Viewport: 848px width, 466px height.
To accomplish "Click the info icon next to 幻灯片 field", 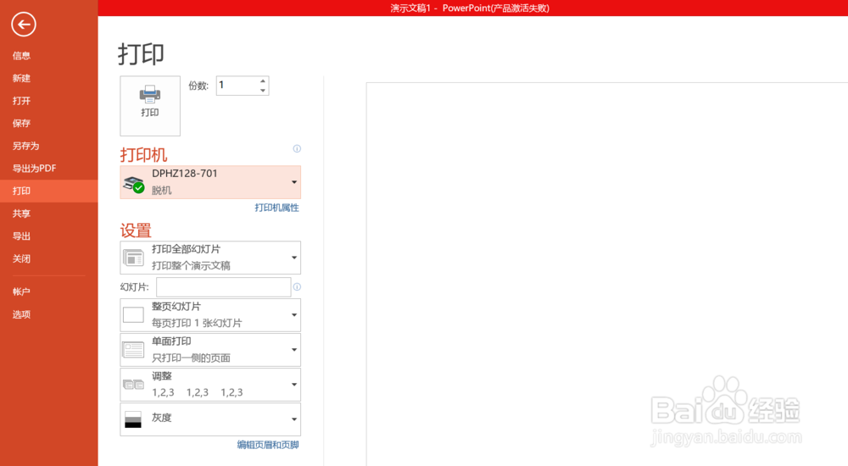I will coord(297,287).
